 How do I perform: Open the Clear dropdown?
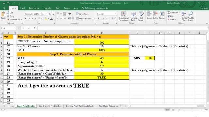click(x=172, y=19)
